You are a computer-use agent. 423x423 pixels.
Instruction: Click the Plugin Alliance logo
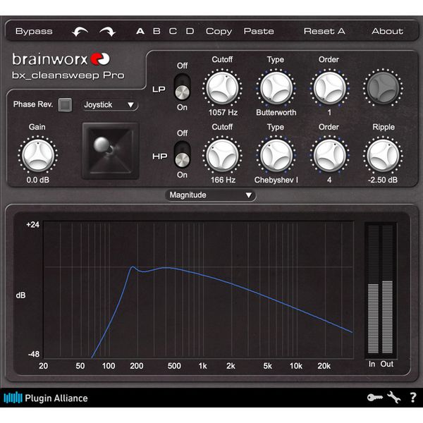(x=46, y=398)
